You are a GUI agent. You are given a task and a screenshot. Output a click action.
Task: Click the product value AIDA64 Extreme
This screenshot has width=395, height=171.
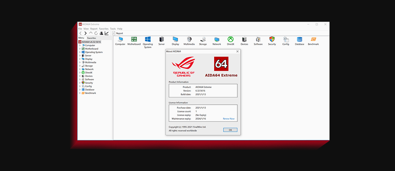pyautogui.click(x=203, y=87)
